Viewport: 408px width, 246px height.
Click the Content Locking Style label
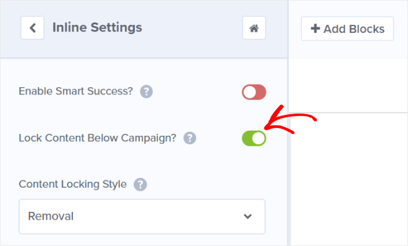tap(72, 184)
